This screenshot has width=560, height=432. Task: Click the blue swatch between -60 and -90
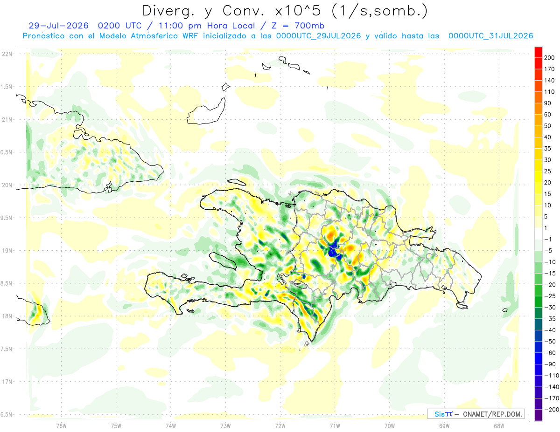(538, 358)
